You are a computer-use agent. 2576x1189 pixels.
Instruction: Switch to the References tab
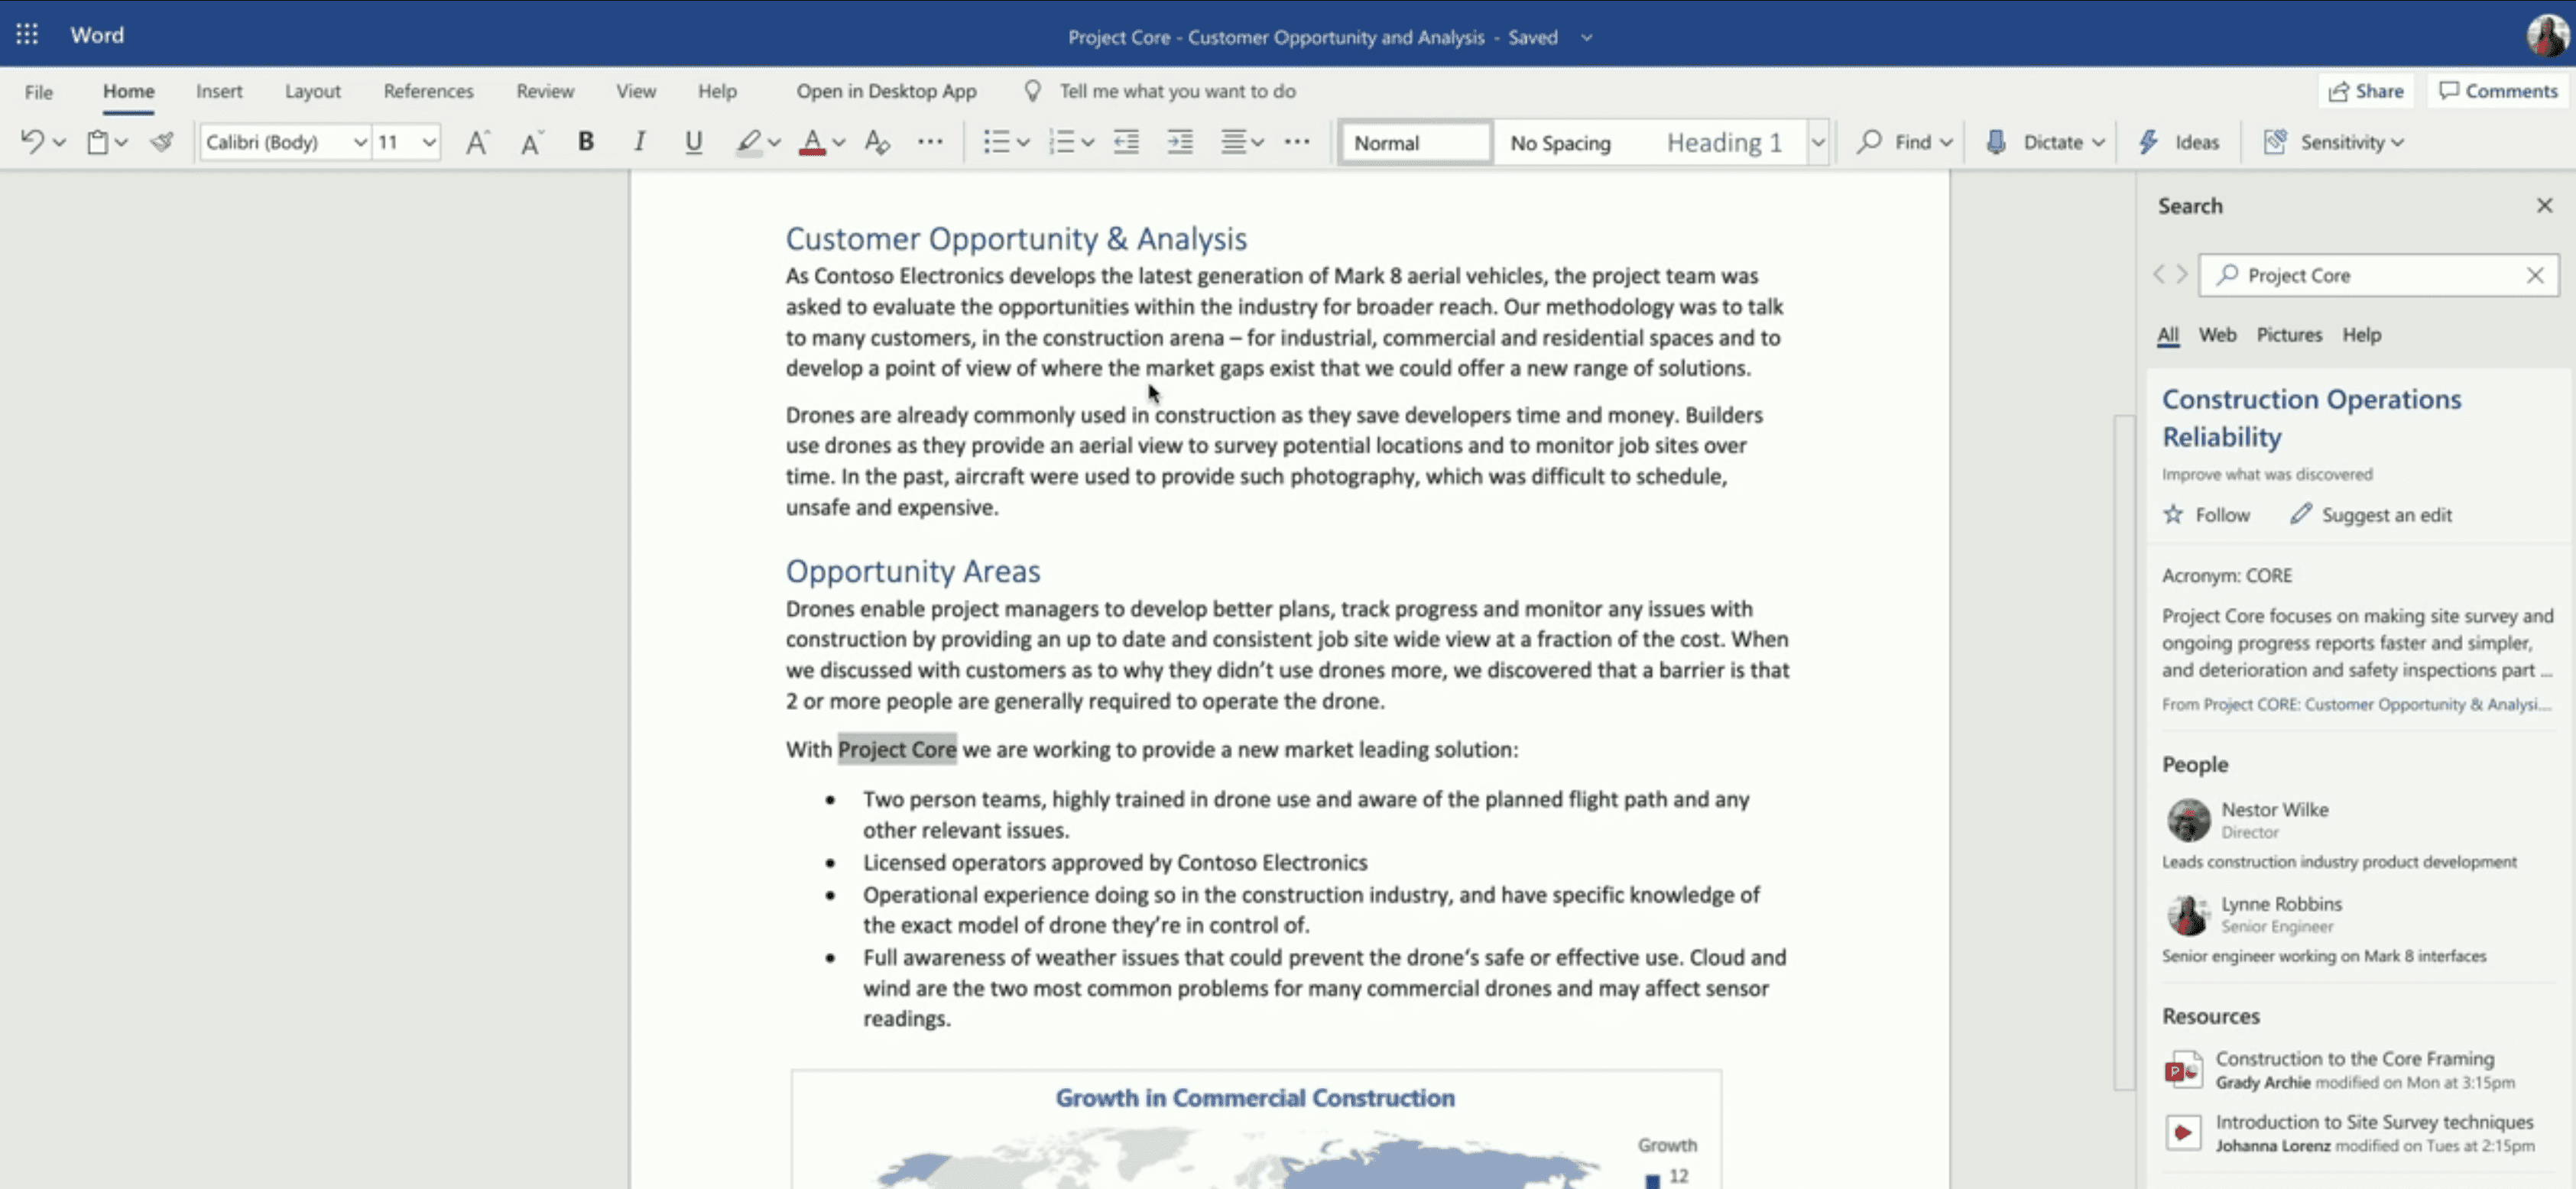428,91
